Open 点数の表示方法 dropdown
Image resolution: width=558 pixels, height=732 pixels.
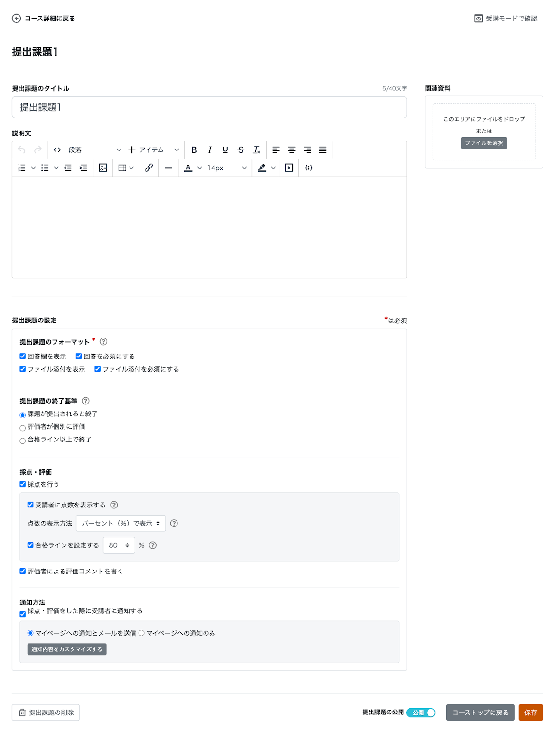[121, 524]
